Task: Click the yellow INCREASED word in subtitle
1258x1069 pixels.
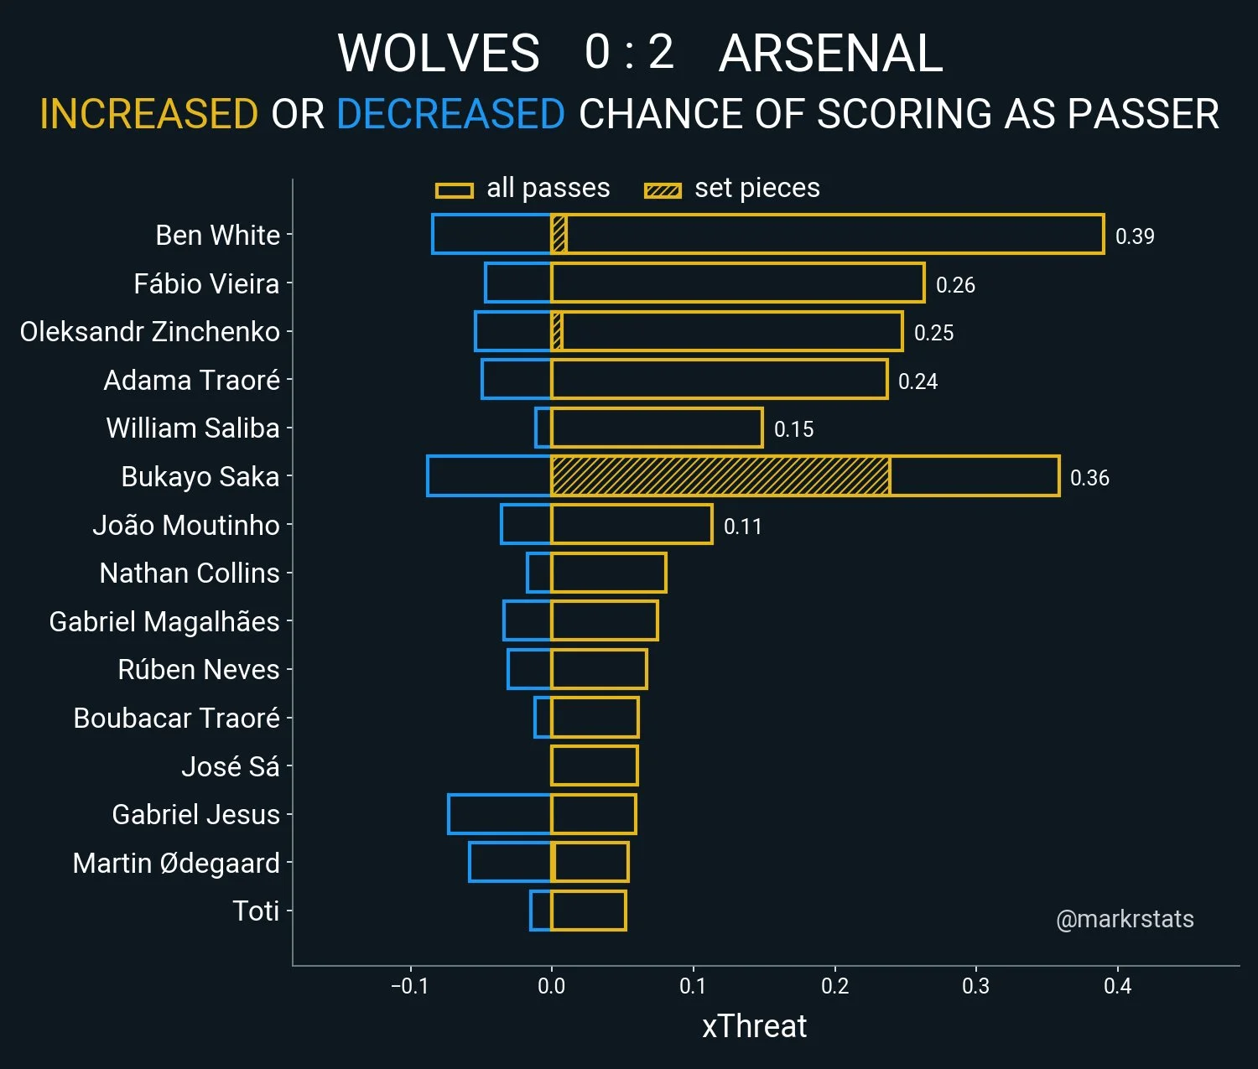Action: tap(148, 114)
